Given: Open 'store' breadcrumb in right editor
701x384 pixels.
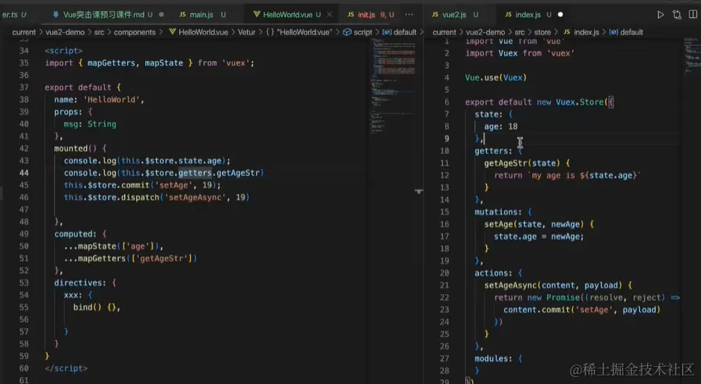Looking at the screenshot, I should point(542,32).
